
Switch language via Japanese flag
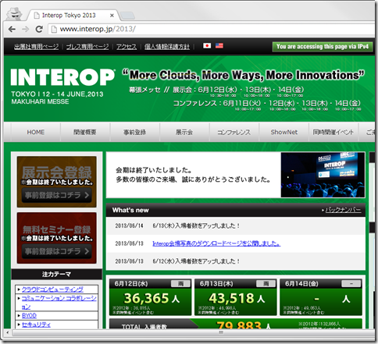tap(207, 46)
